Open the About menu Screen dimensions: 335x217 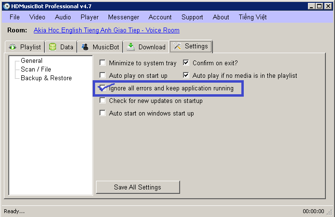tap(221, 17)
